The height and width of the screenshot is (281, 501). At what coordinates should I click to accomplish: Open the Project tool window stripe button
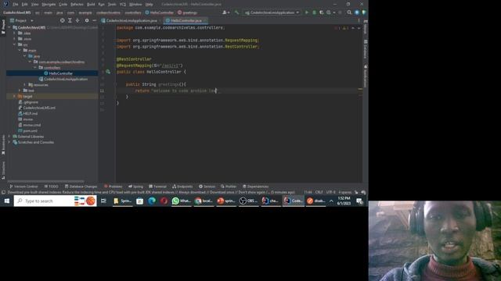tap(3, 27)
